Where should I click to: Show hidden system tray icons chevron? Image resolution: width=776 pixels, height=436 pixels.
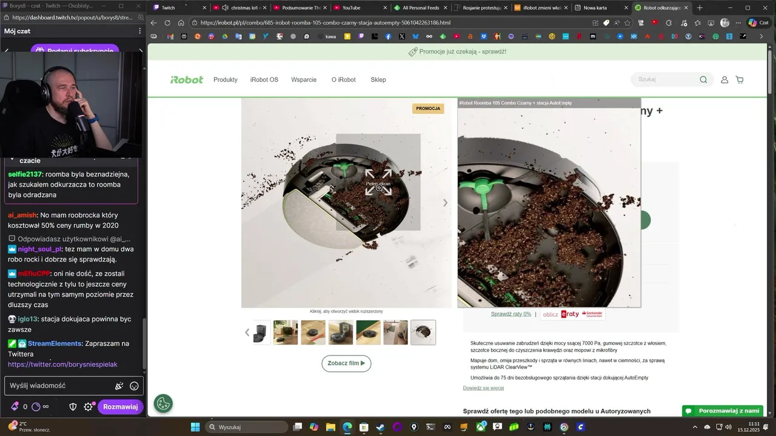(696, 427)
